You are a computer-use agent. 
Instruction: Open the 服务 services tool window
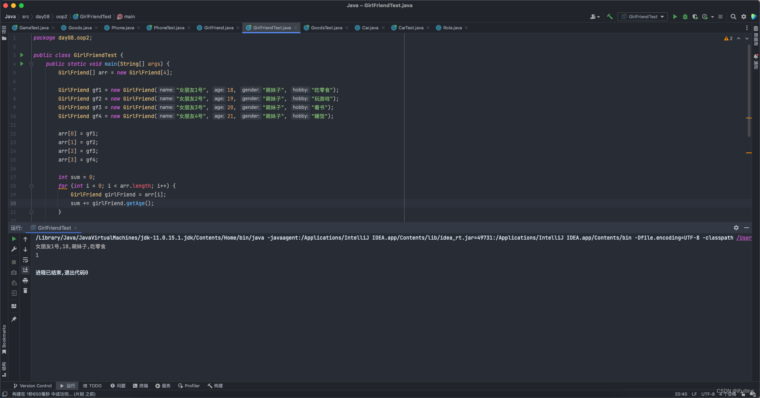(163, 386)
